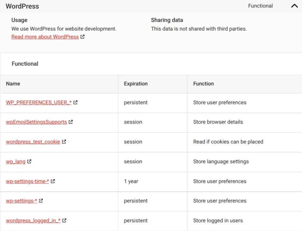Select the Usage heading

tap(19, 20)
